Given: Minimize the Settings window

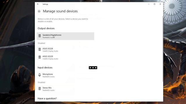Looking at the screenshot, I should [x=149, y=4].
